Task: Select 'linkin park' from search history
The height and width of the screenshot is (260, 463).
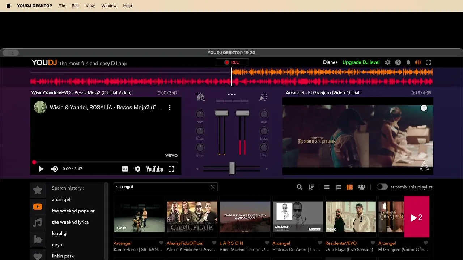Action: [x=63, y=256]
